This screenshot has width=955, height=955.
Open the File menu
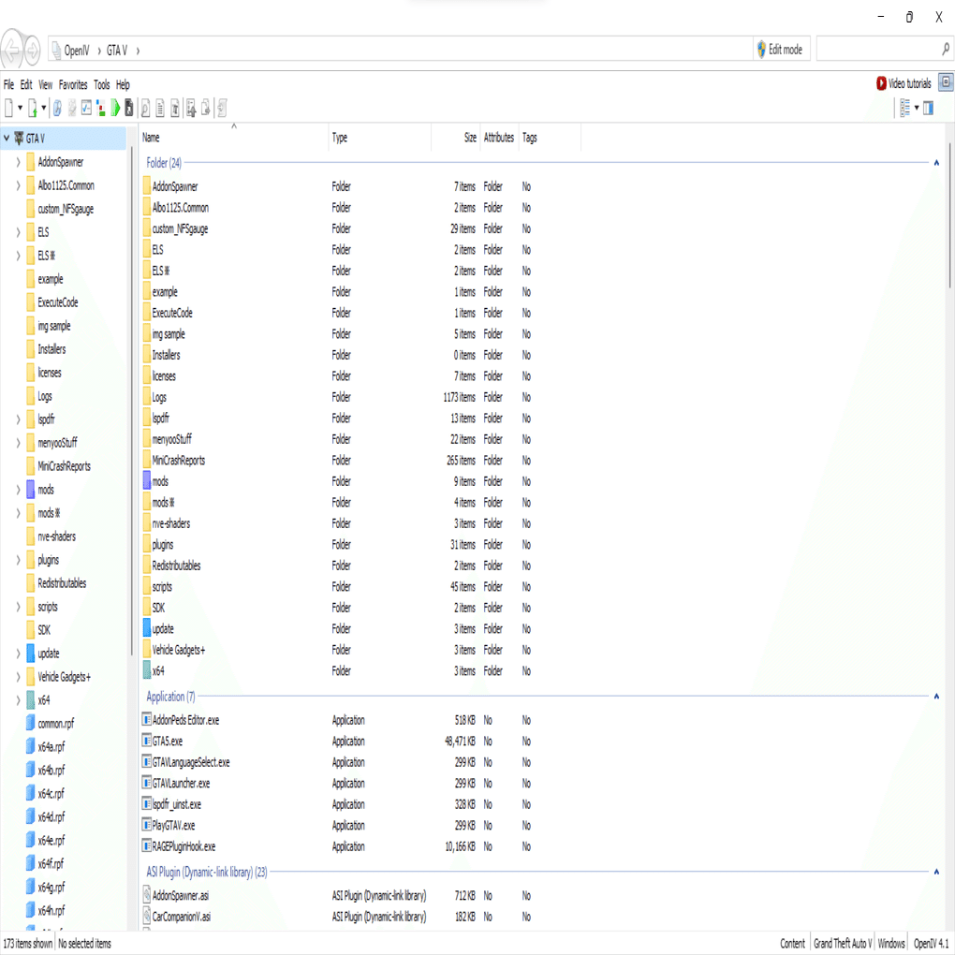pos(8,84)
